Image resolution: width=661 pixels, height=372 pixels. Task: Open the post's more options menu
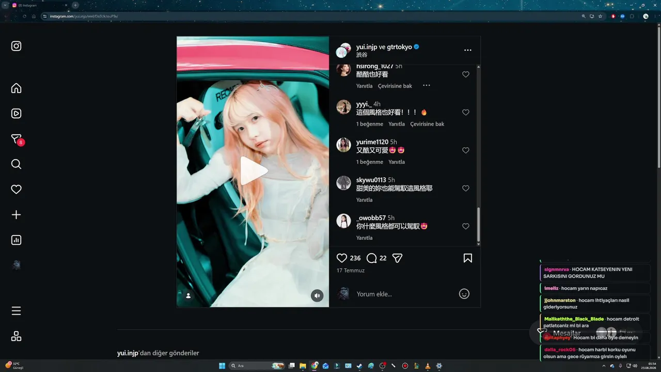click(x=468, y=50)
